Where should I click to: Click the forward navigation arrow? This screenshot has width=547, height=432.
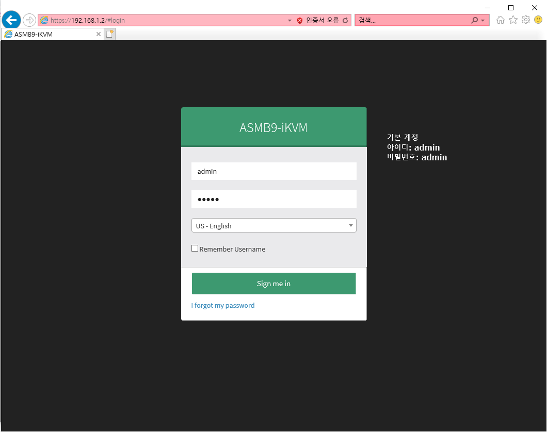click(x=29, y=20)
